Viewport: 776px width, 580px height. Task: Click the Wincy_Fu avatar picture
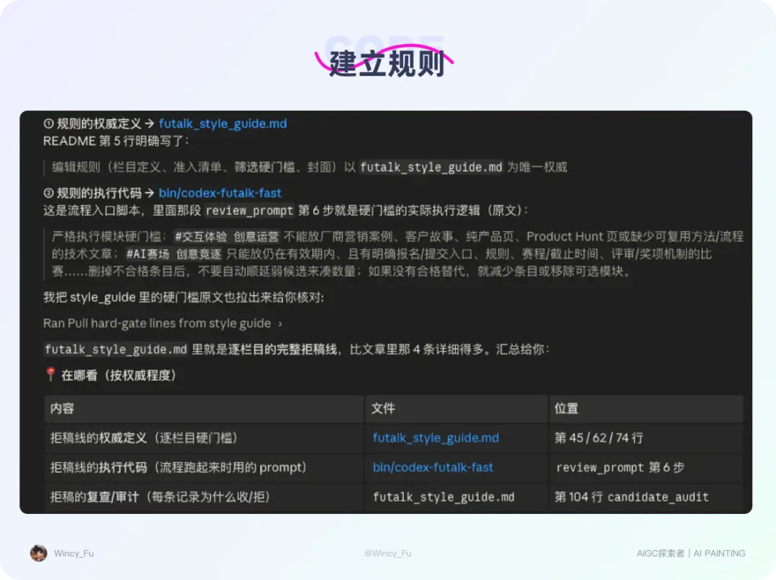tap(39, 553)
